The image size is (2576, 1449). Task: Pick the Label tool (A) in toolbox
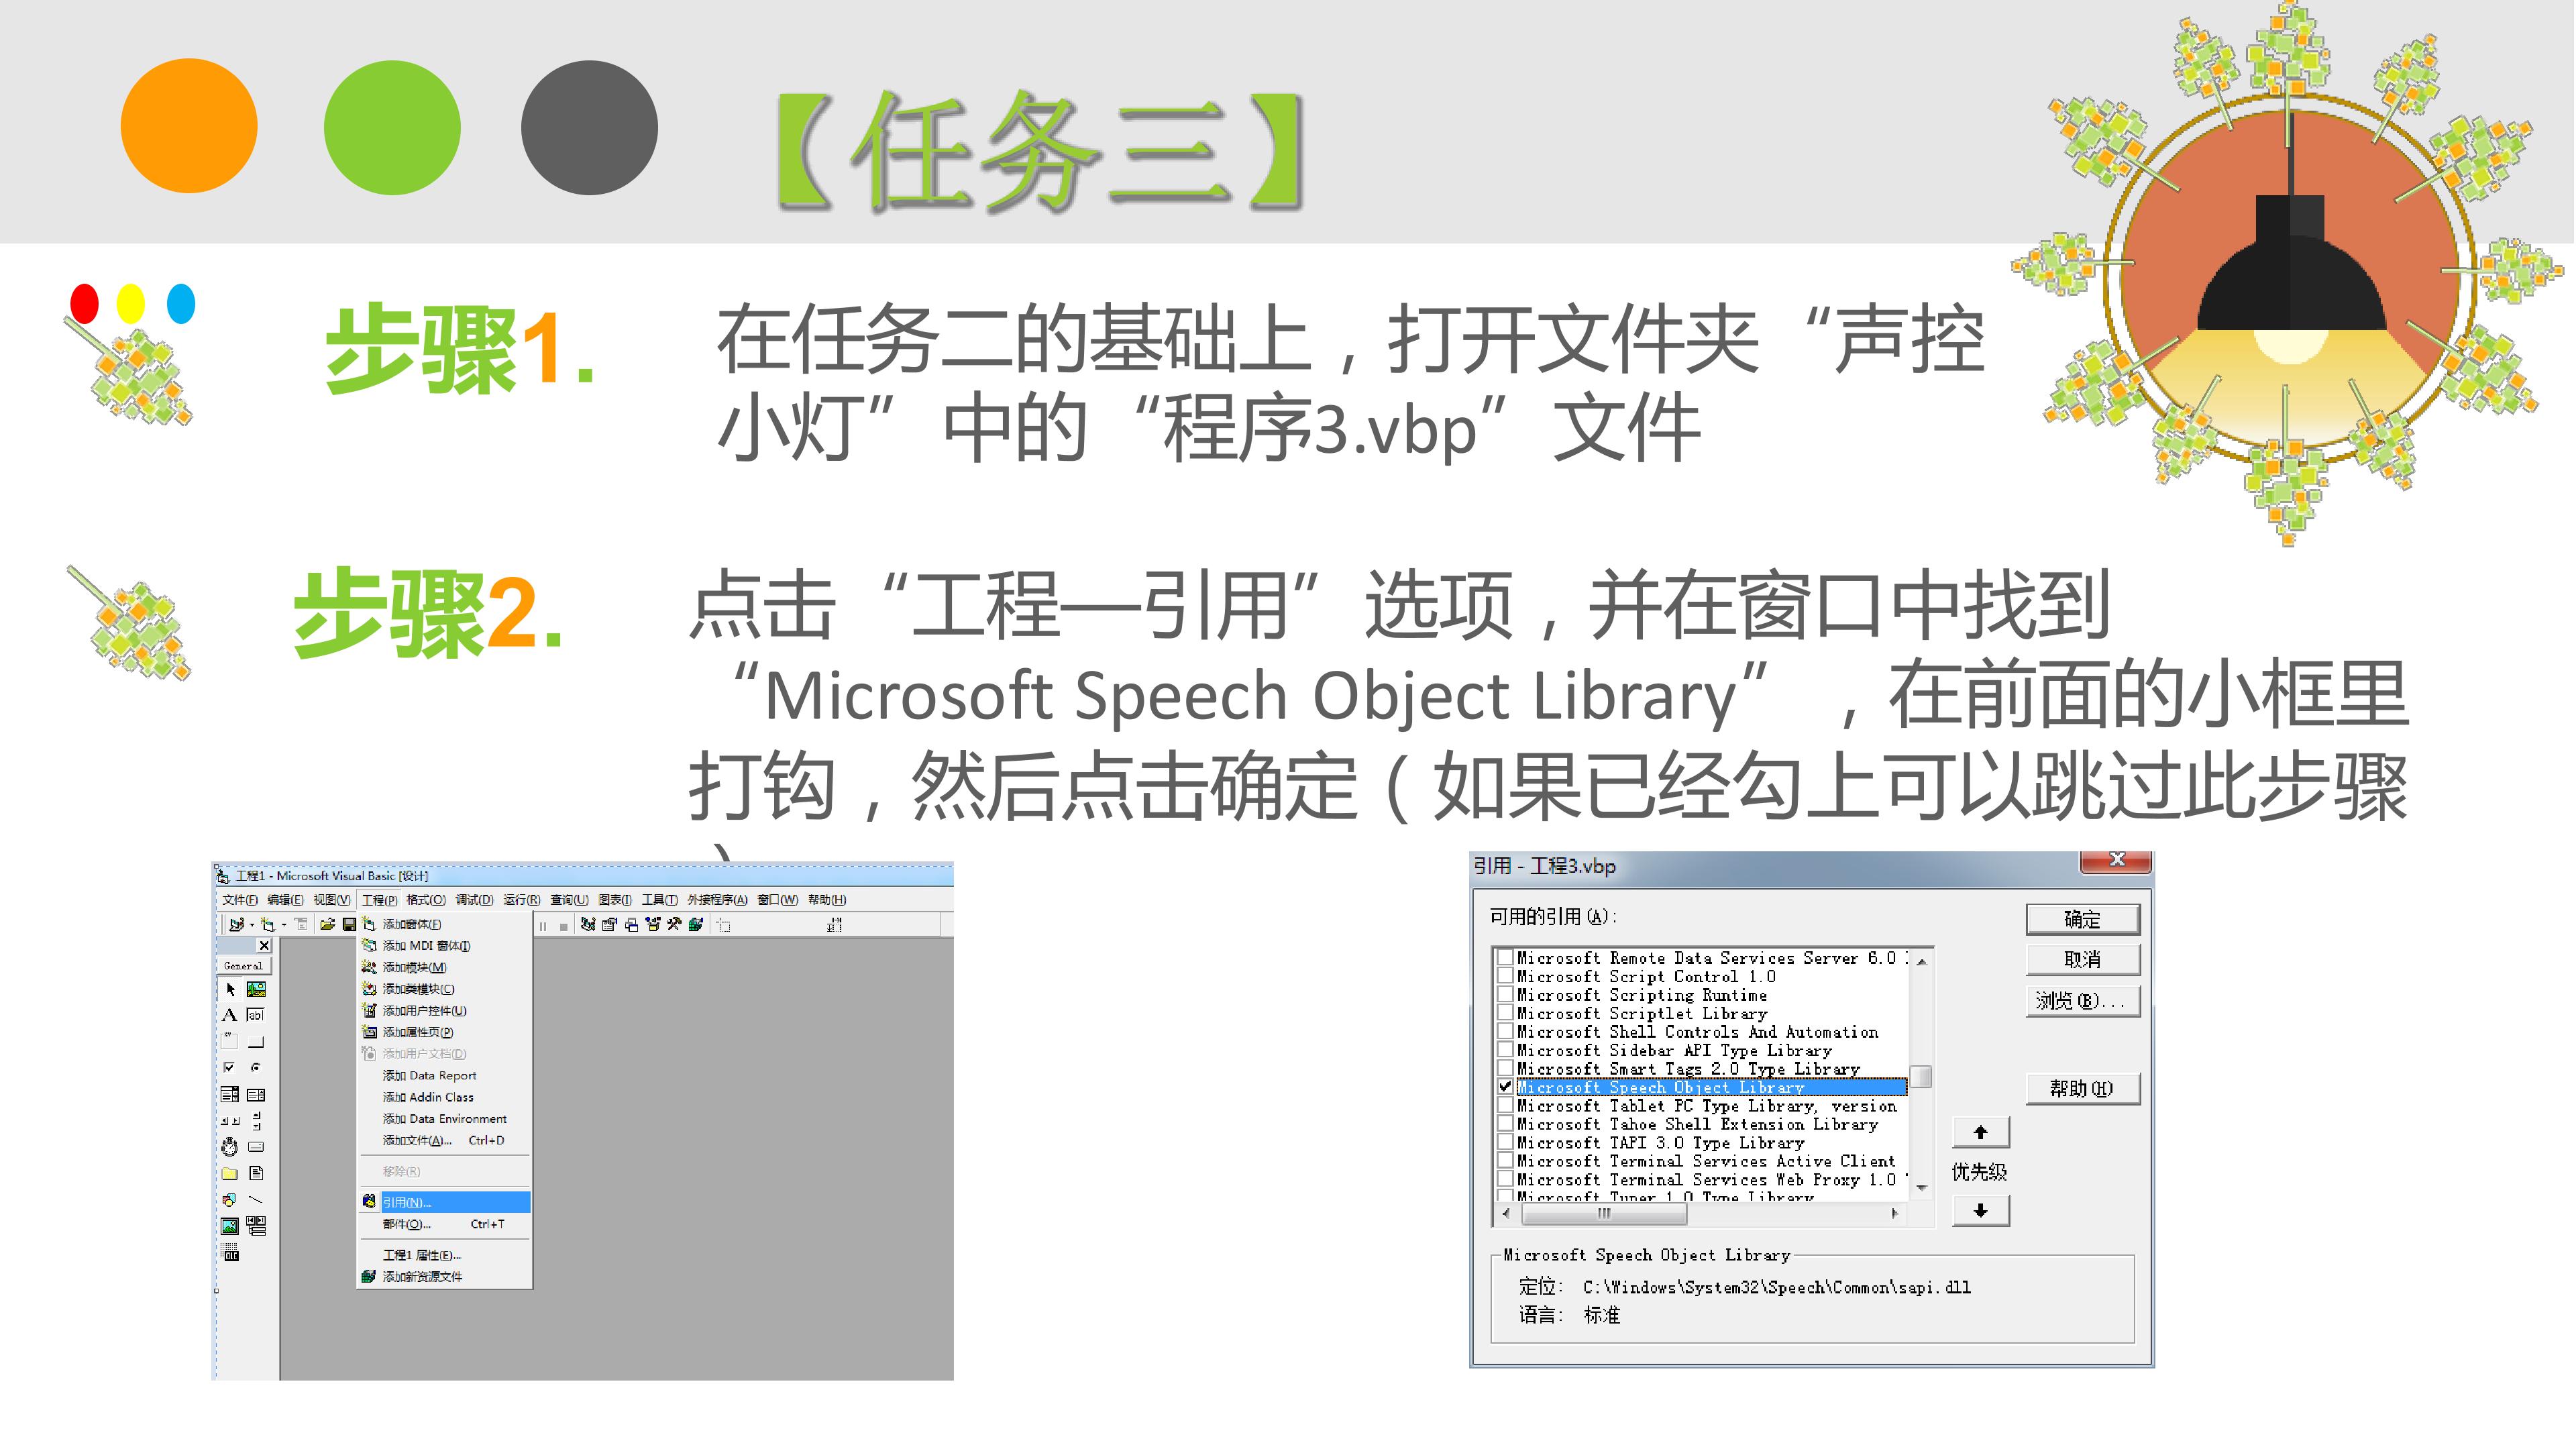(x=230, y=1015)
